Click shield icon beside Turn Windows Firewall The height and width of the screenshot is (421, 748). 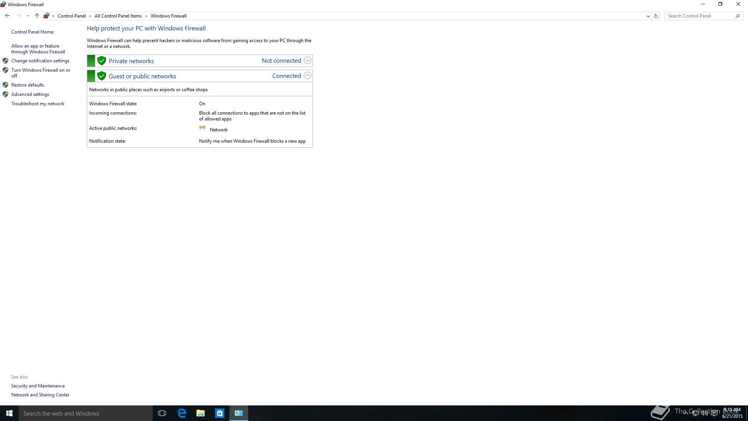pos(5,70)
